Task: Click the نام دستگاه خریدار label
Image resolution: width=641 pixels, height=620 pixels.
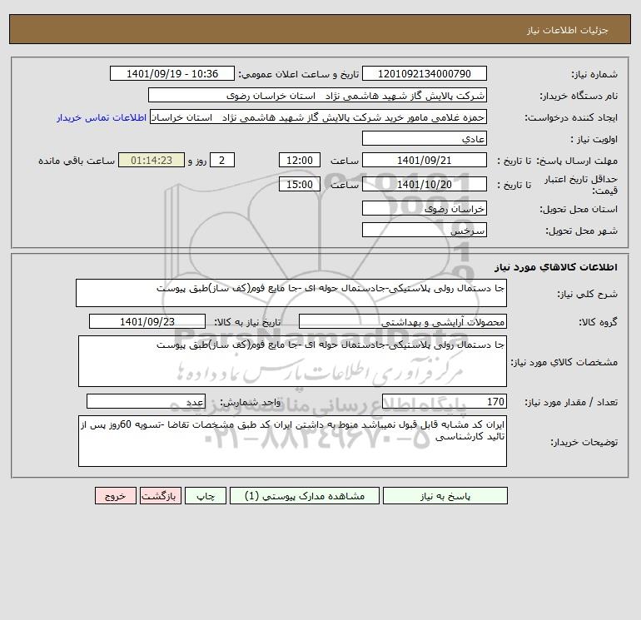Action: (579, 96)
